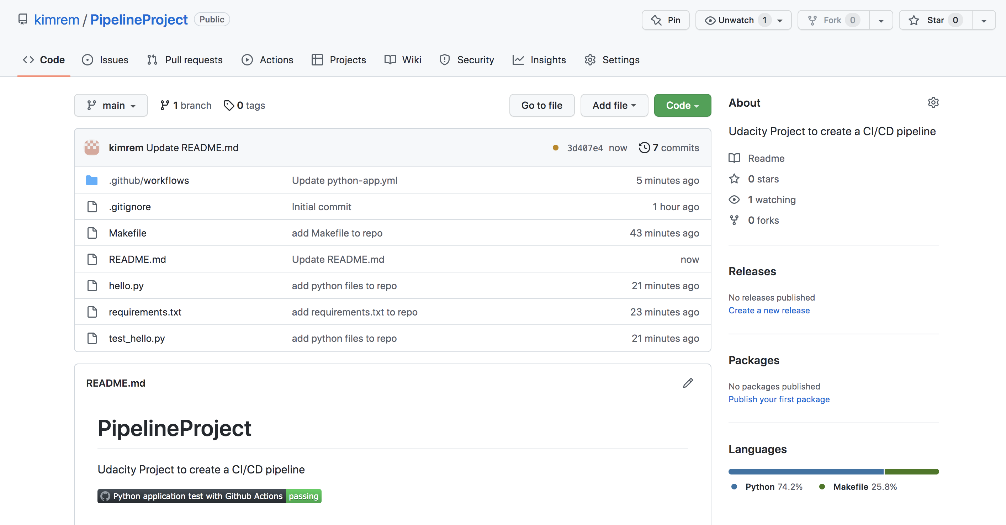Open the 7 commits history
The height and width of the screenshot is (525, 1006).
[x=668, y=148]
